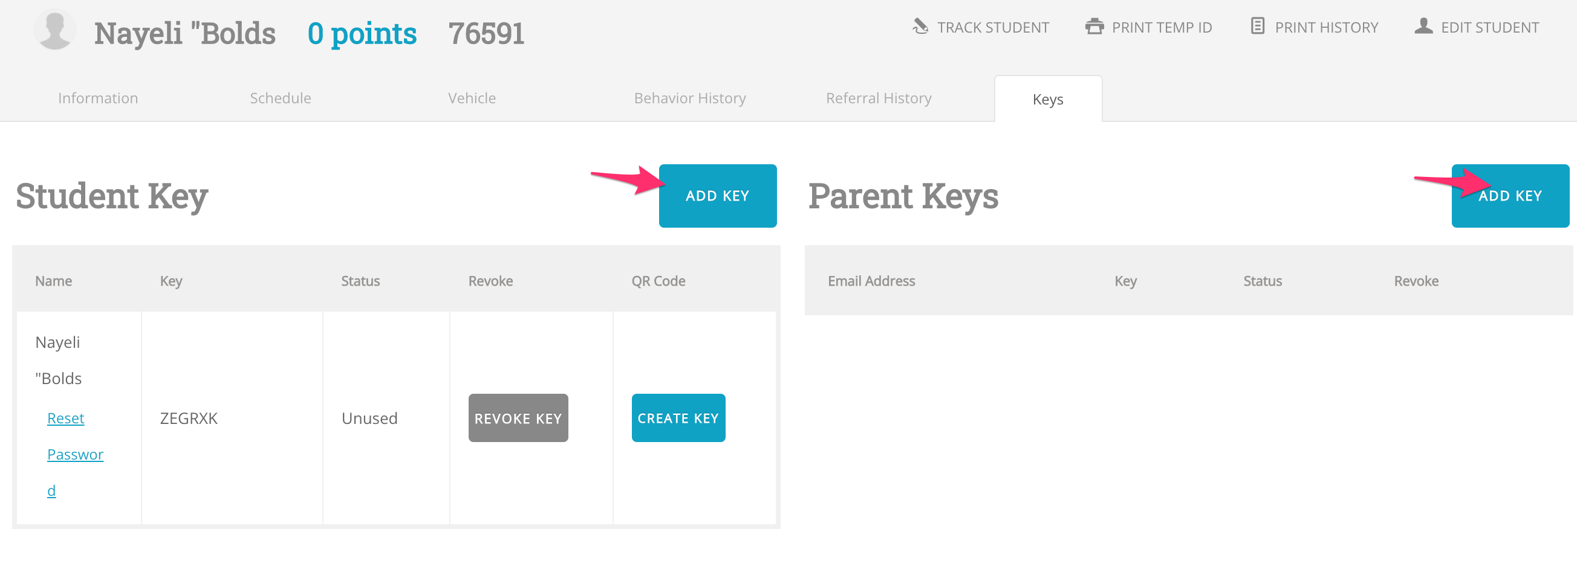The height and width of the screenshot is (587, 1577).
Task: Click the Print Temp ID printer icon
Action: [1094, 27]
